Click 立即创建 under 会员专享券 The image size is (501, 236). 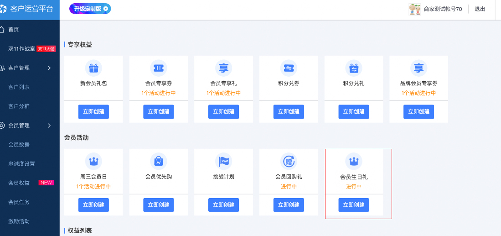tap(159, 111)
